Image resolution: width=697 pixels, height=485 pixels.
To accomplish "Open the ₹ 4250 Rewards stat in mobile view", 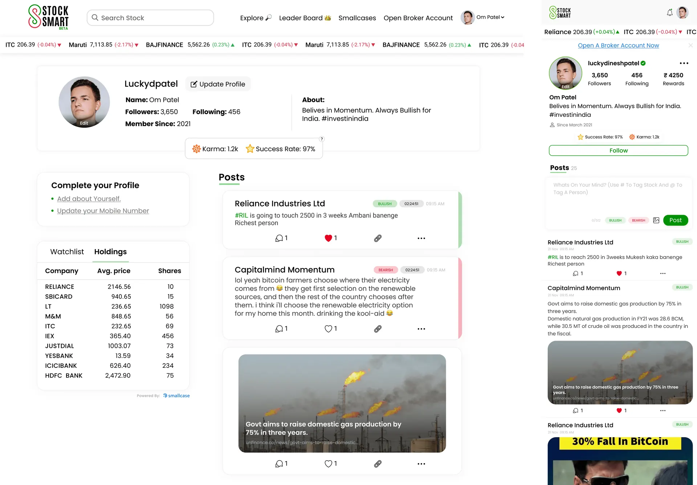I will pos(673,79).
